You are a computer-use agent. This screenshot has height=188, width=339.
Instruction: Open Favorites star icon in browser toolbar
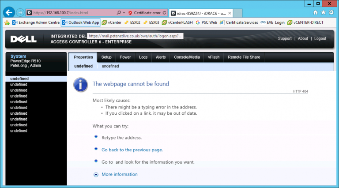pos(323,12)
